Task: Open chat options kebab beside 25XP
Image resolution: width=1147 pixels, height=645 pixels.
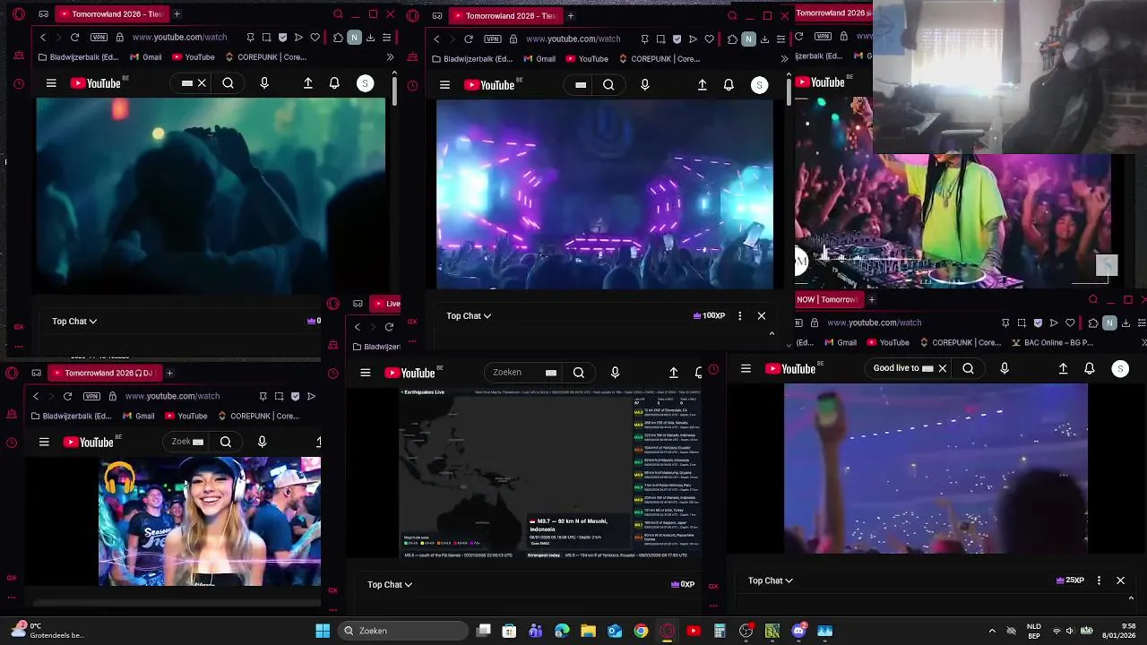Action: pyautogui.click(x=1099, y=580)
